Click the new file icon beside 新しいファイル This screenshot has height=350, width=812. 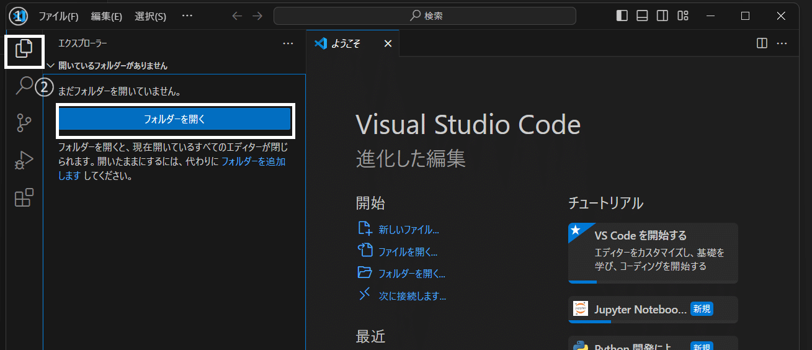click(x=365, y=228)
